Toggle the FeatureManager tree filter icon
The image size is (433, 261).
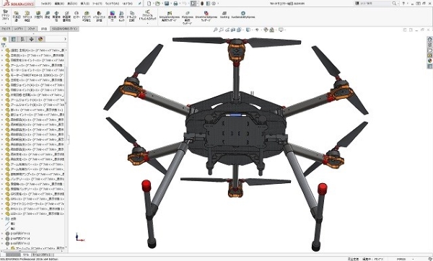(x=4, y=45)
